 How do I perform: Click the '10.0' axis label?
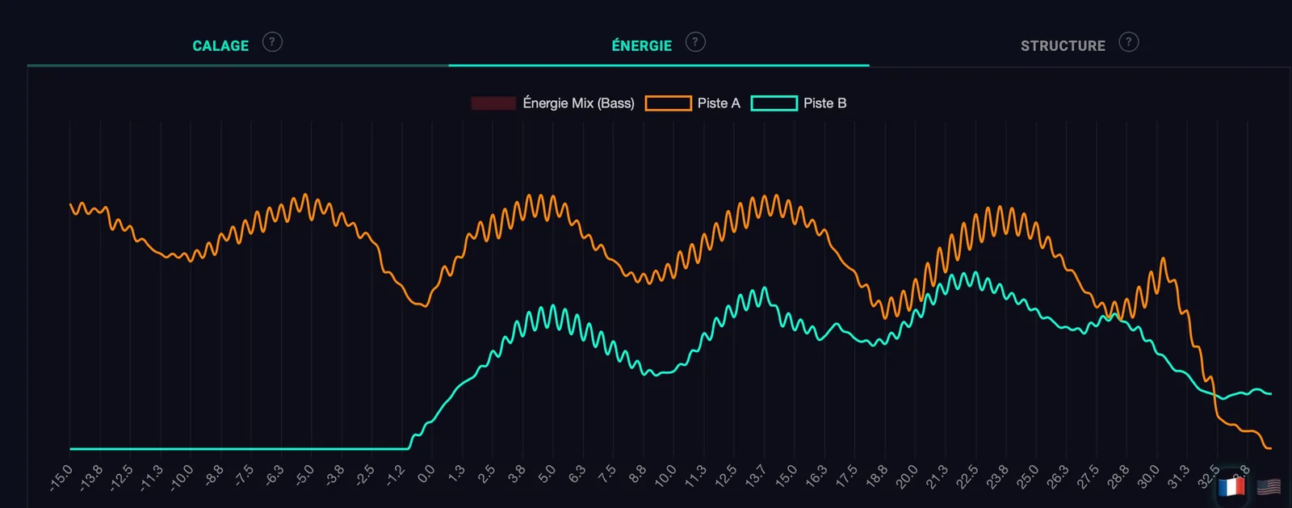point(665,476)
